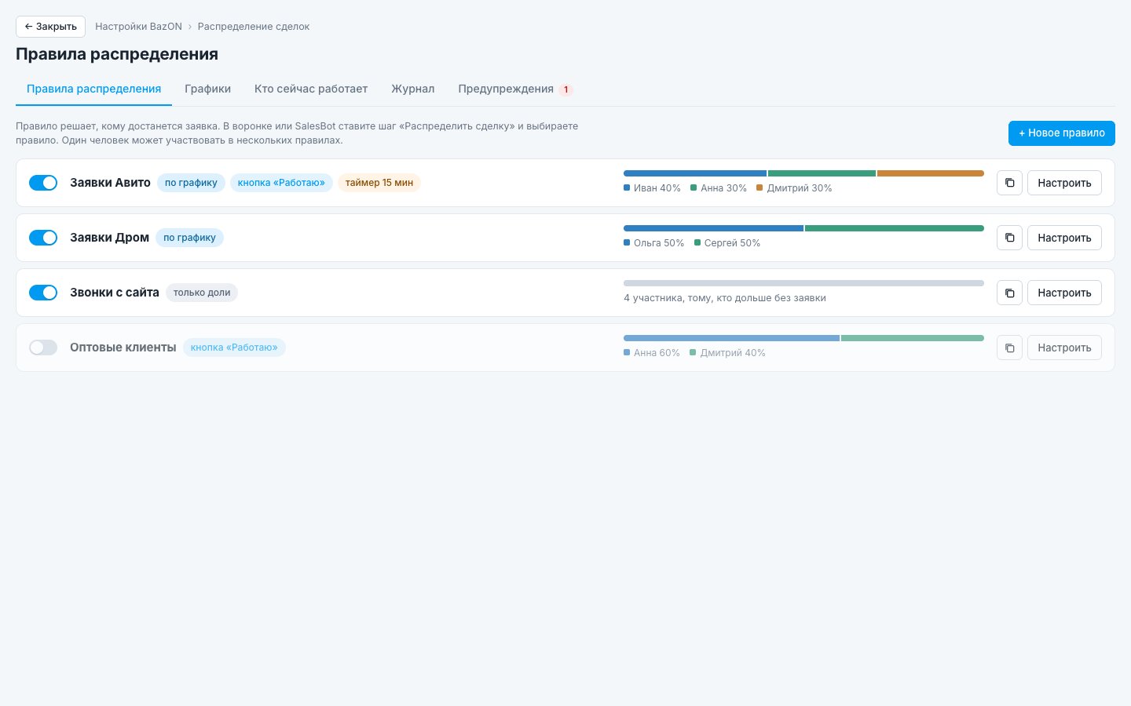Switch to the Графики tab
The width and height of the screenshot is (1131, 706).
[x=207, y=89]
